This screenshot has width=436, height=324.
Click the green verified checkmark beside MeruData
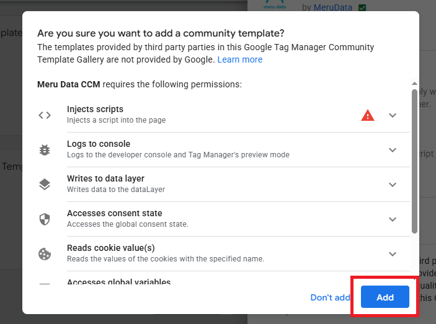click(x=362, y=7)
